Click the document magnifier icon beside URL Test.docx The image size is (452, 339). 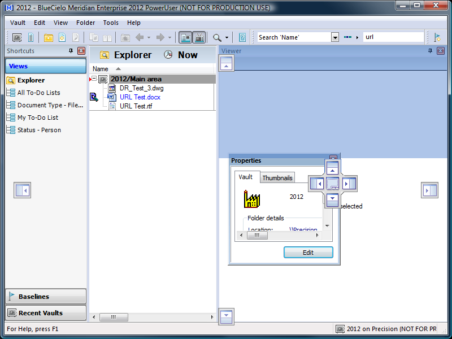tap(94, 97)
